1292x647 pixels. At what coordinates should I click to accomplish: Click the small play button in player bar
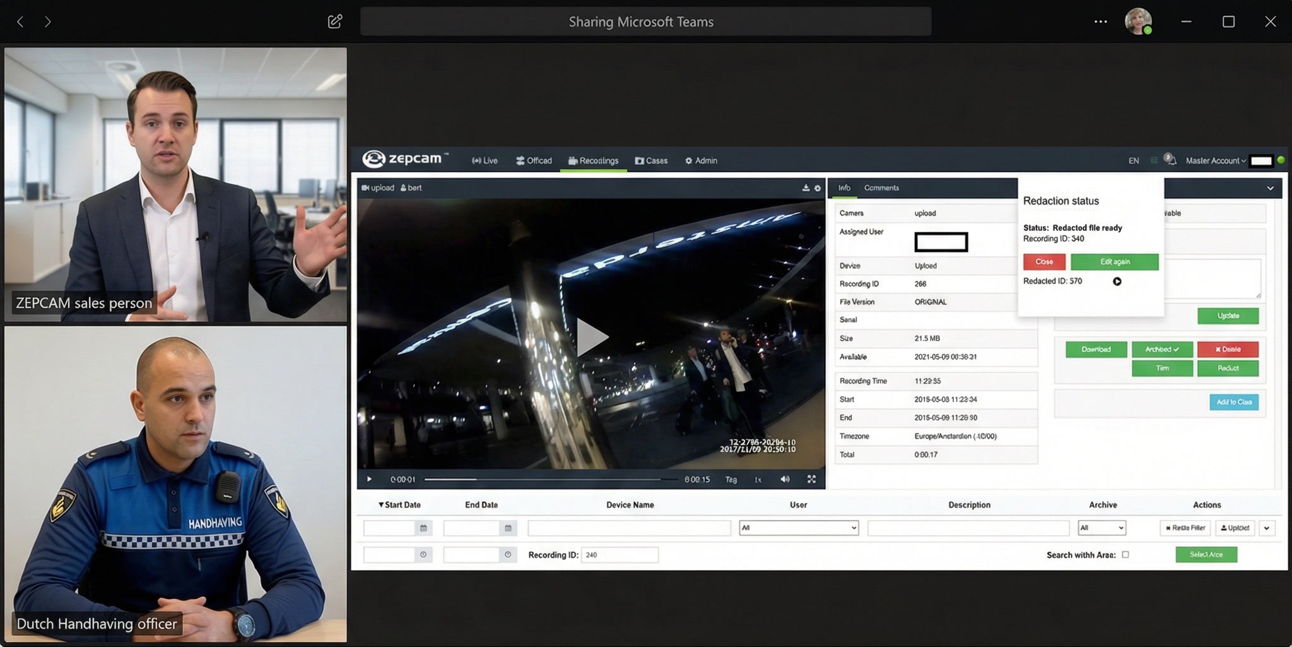pyautogui.click(x=369, y=480)
